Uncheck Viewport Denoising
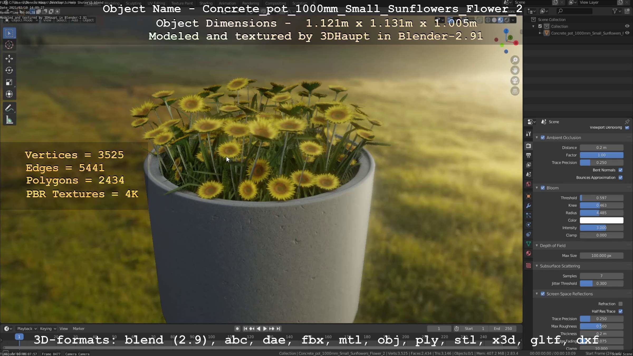The image size is (633, 356). pos(627,127)
